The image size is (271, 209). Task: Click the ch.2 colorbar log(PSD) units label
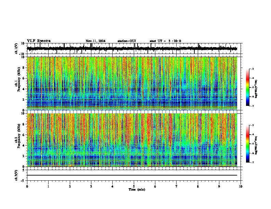coord(256,145)
